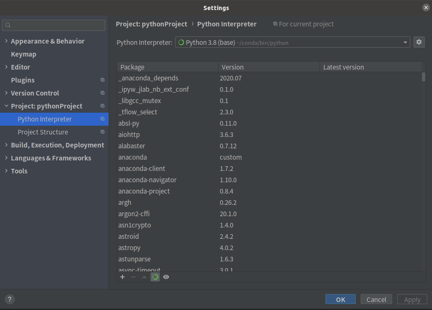432x310 pixels.
Task: Sort by the Package column header
Action: click(167, 67)
